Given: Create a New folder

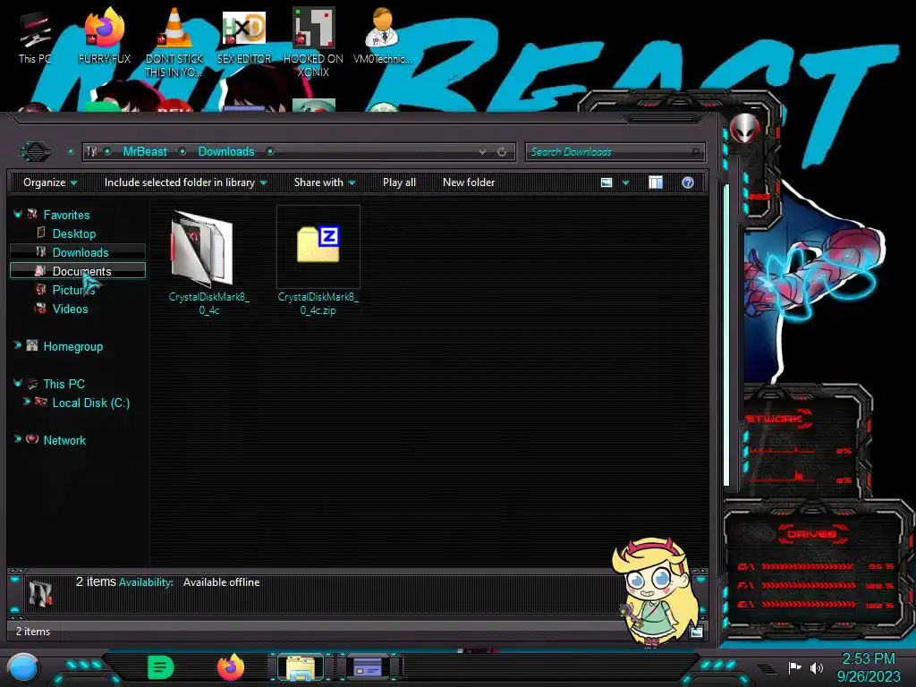Looking at the screenshot, I should (x=469, y=182).
